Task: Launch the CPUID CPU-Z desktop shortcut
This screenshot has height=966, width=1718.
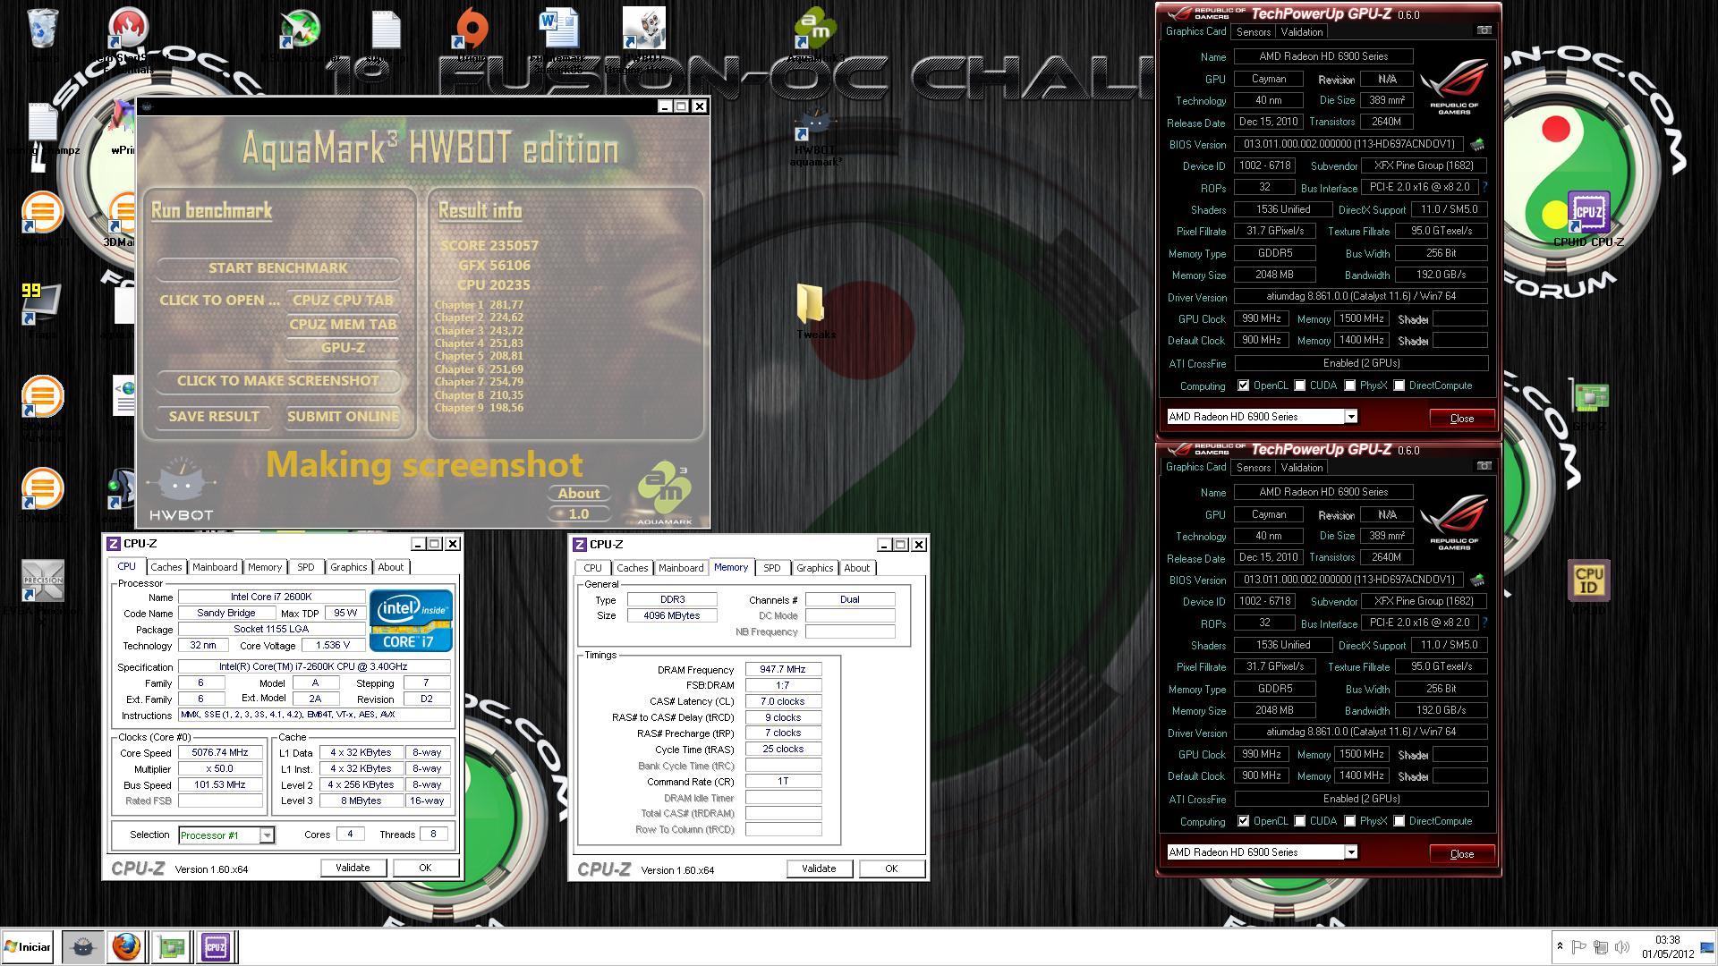Action: [x=1588, y=213]
